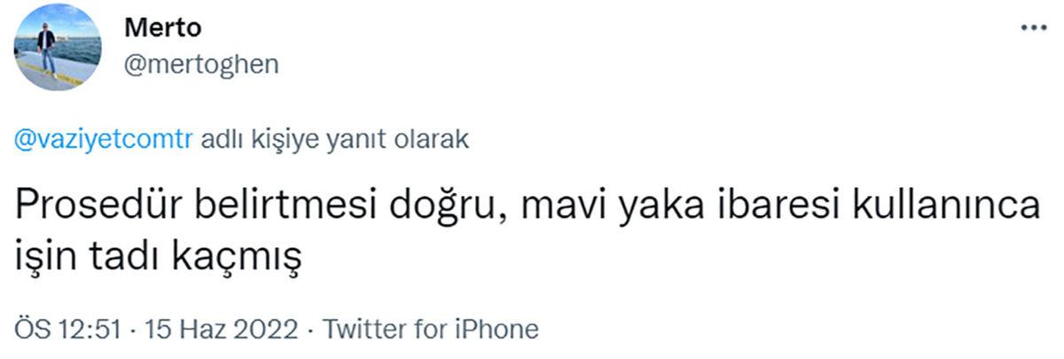The width and height of the screenshot is (1064, 359).
Task: Click the word "iPhone" in the source label
Action: pyautogui.click(x=495, y=330)
